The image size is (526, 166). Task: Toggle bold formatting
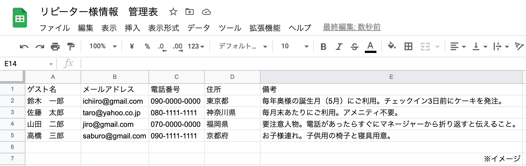pyautogui.click(x=323, y=47)
